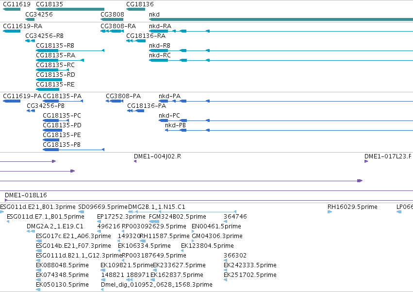Click the nkd-RA transcript label

[x=160, y=26]
